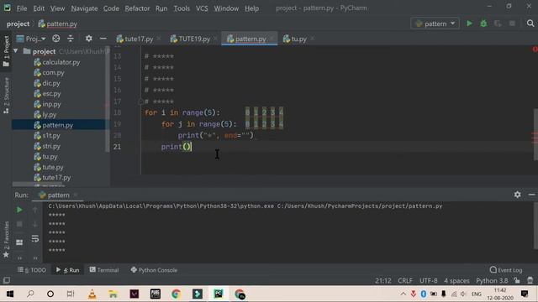Screen dimensions: 538x302
Task: Switch interpreter Python 3.8
Action: 492,280
